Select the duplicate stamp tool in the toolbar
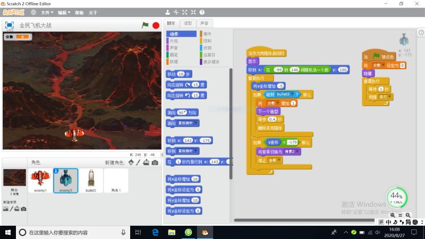 point(168,12)
